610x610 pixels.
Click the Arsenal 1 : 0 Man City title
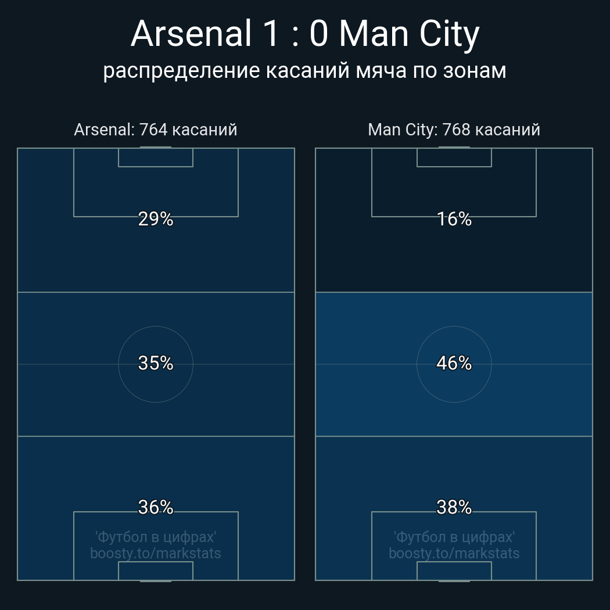[x=305, y=34]
